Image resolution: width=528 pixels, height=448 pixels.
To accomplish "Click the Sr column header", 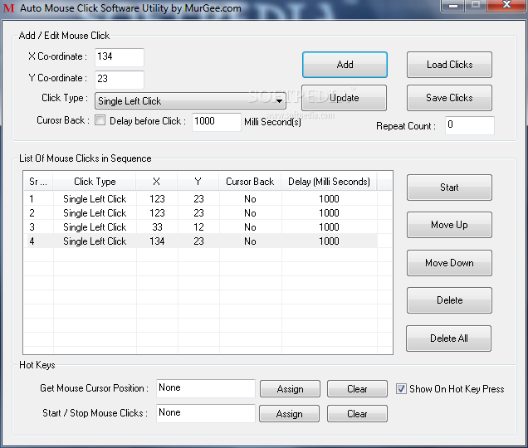I will (x=38, y=182).
